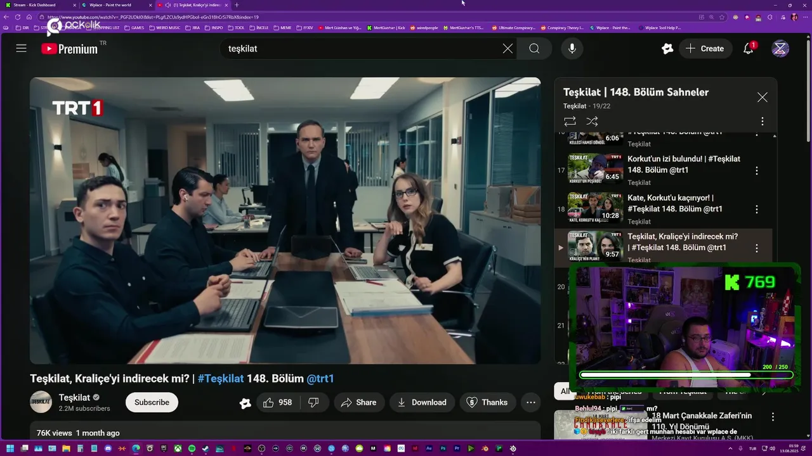Image resolution: width=812 pixels, height=456 pixels.
Task: Play Korkut'un izi bulundu thumbnail
Action: pyautogui.click(x=595, y=168)
